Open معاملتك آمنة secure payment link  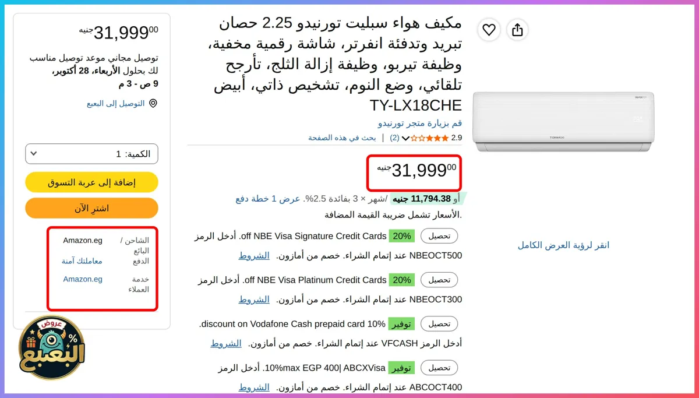[82, 261]
